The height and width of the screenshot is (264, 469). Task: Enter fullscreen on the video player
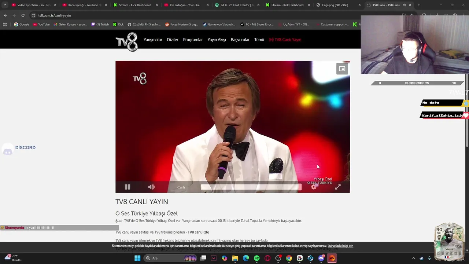click(x=338, y=187)
